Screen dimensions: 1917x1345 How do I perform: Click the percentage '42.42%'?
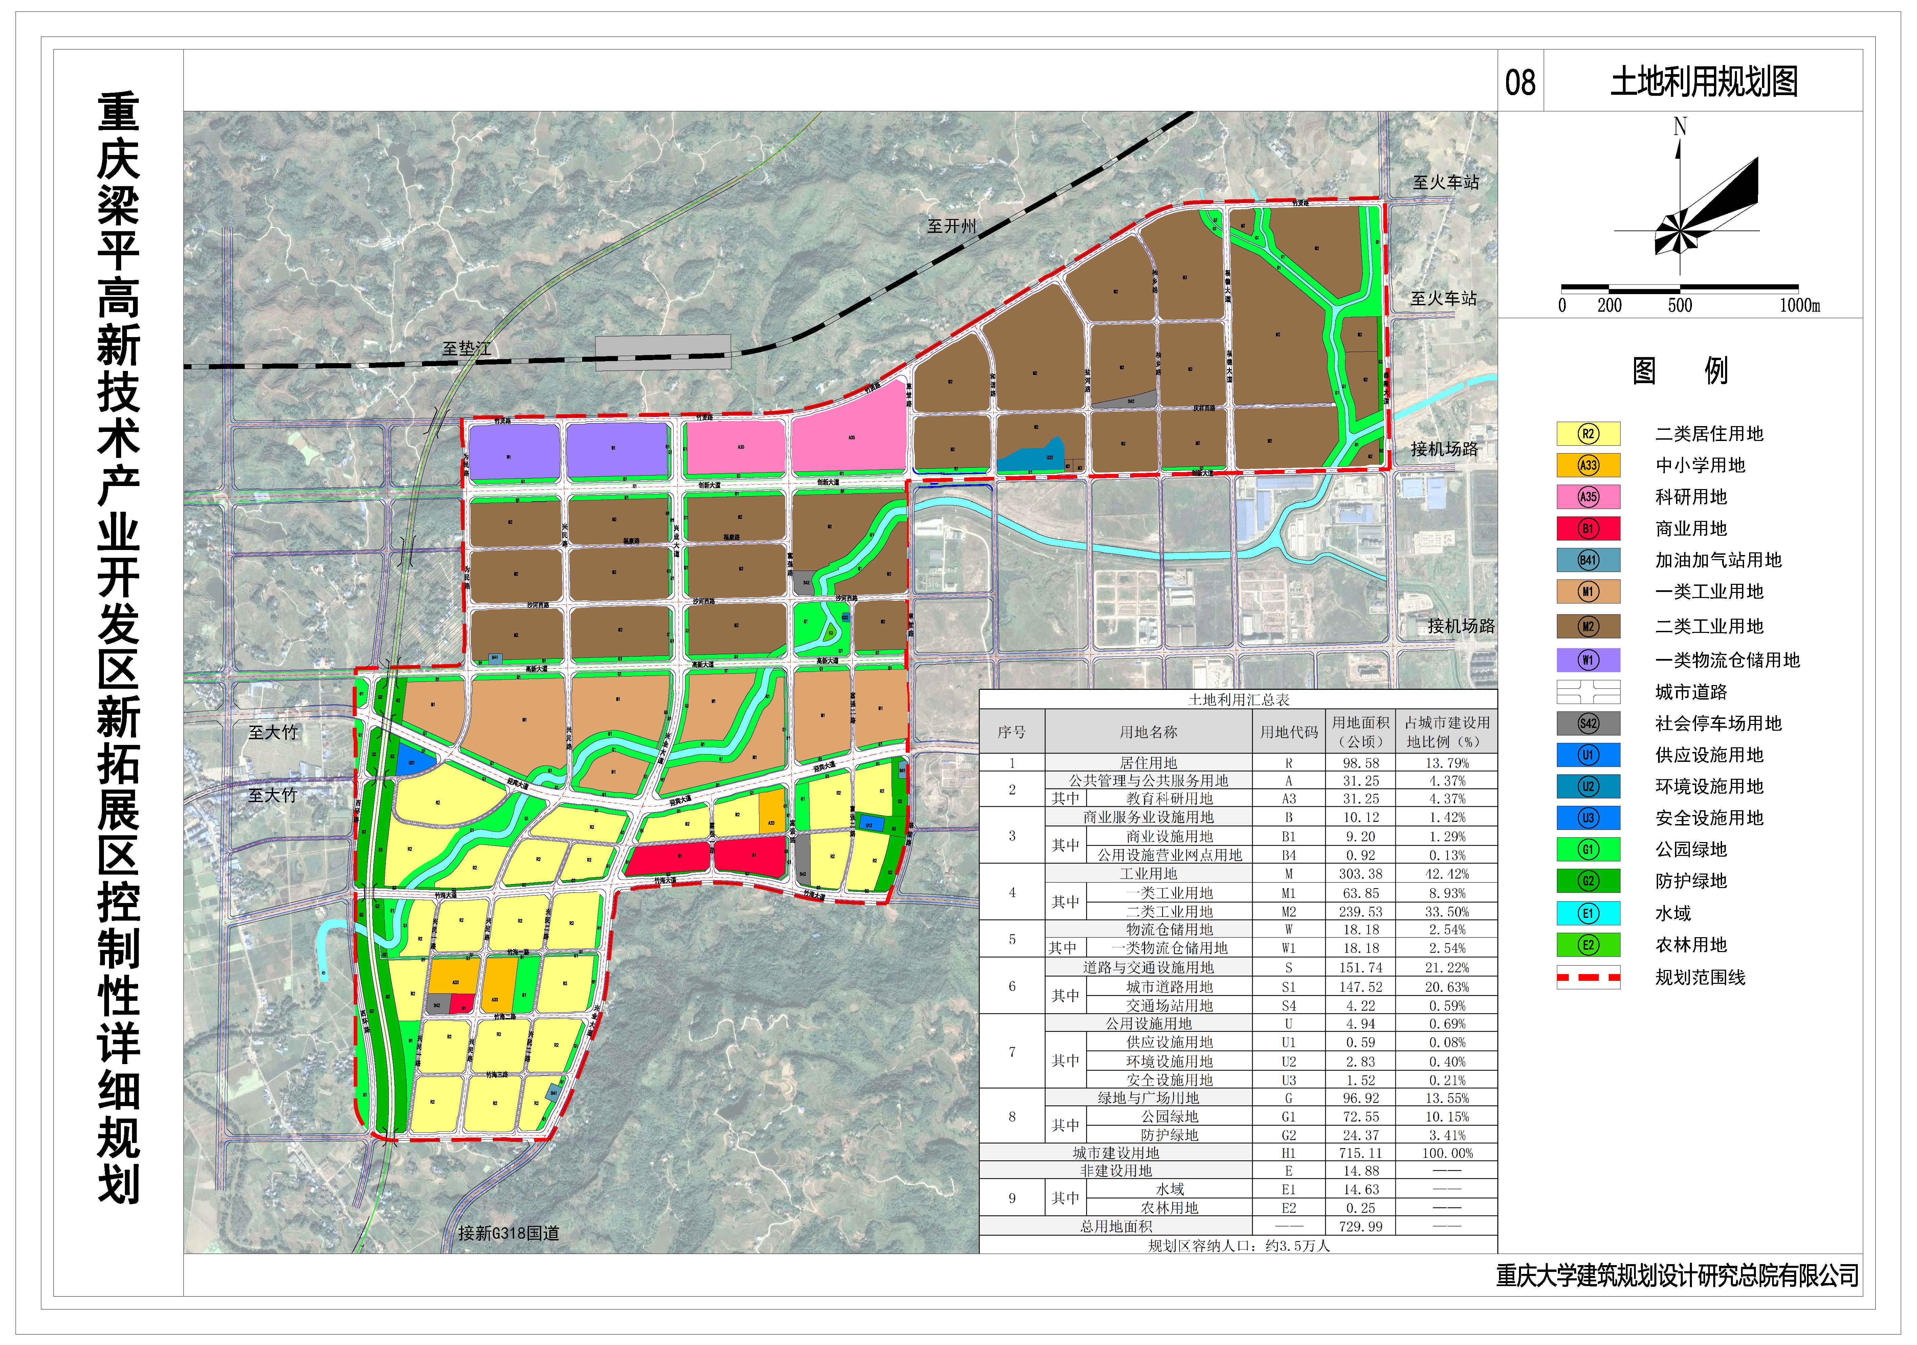pos(1447,874)
